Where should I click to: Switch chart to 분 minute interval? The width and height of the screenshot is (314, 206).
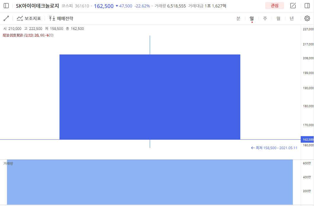(238, 18)
